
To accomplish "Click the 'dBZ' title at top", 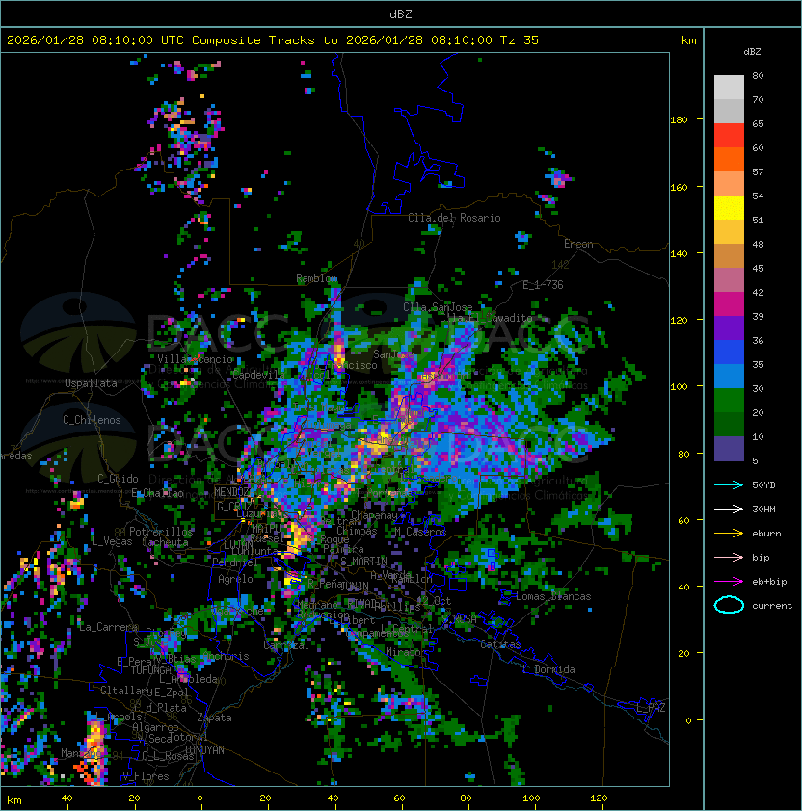I will coord(401,14).
